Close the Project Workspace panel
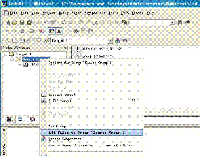The image size is (200, 156). click(x=65, y=48)
